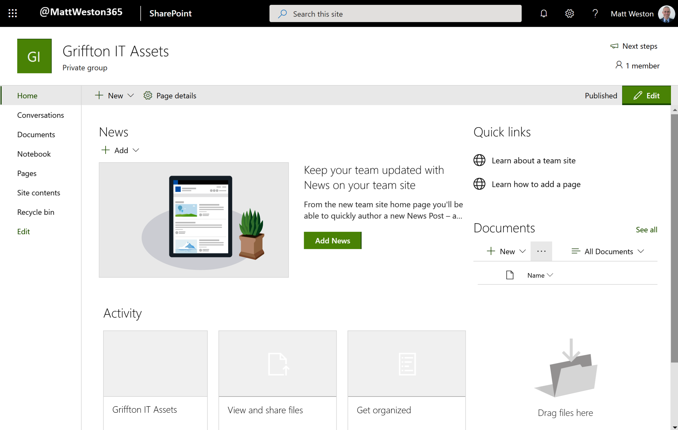Click the green GI site logo
The image size is (678, 430).
(x=34, y=56)
